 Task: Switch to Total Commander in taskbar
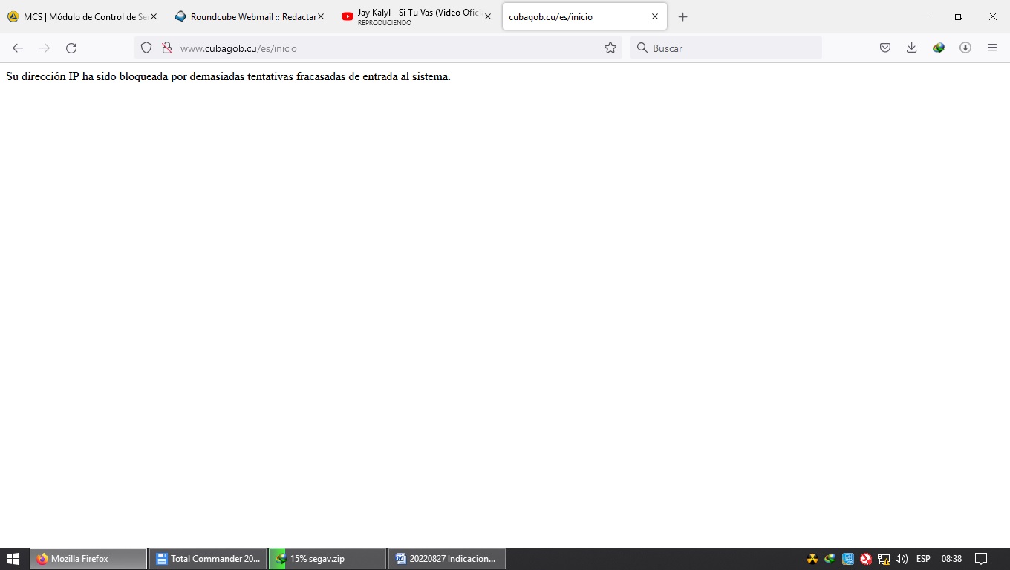[x=208, y=559]
